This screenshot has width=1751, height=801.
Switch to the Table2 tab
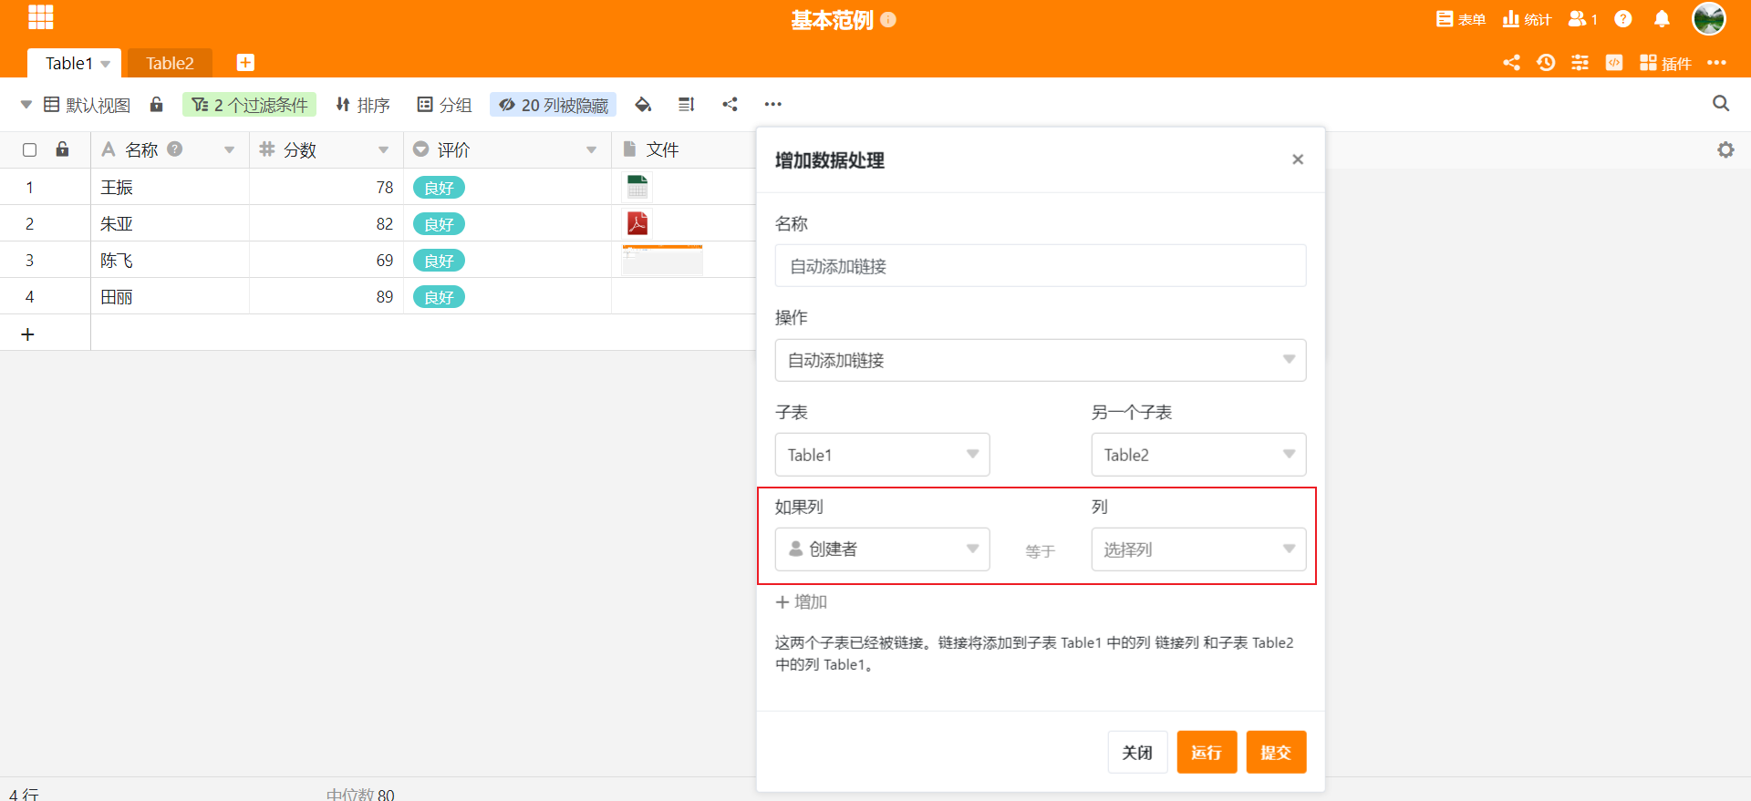click(170, 63)
